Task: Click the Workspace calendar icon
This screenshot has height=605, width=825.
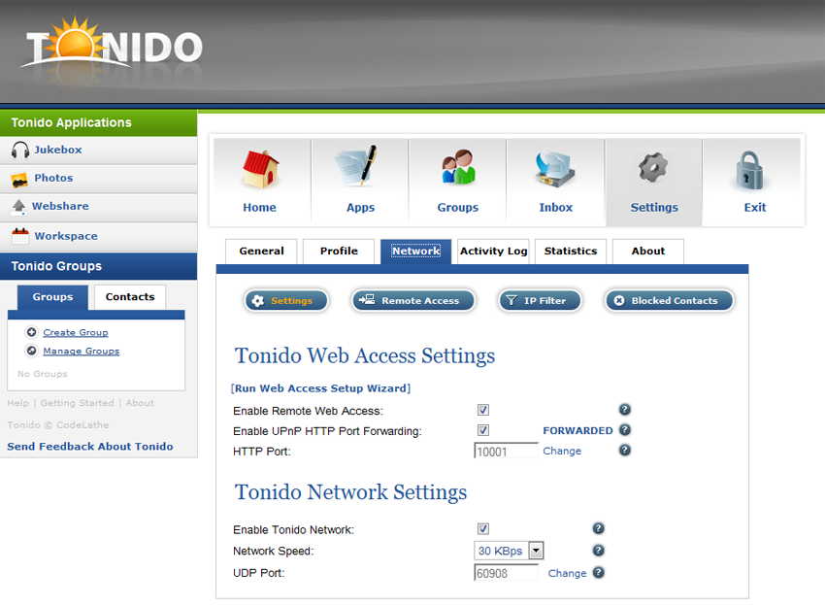Action: click(20, 236)
